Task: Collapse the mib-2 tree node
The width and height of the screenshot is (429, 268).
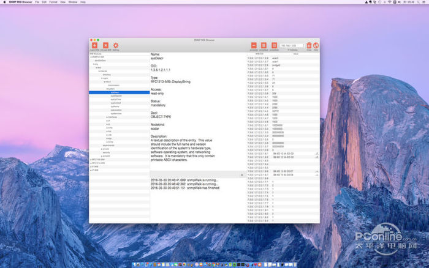Action: tap(104, 81)
